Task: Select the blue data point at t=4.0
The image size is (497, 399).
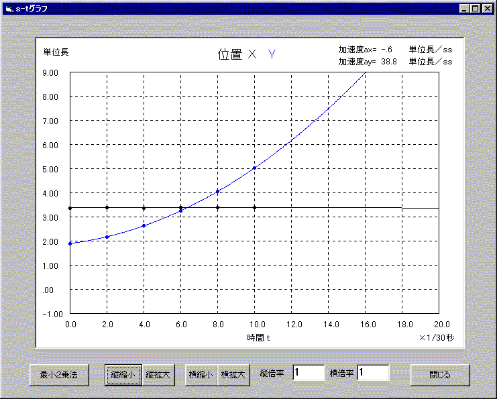Action: 144,225
